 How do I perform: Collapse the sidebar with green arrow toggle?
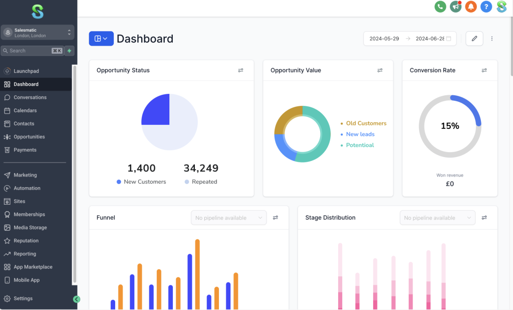pos(77,299)
